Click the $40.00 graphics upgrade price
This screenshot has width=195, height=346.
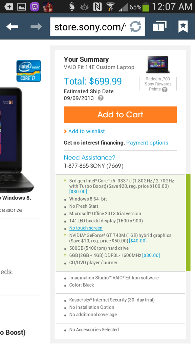point(138,241)
